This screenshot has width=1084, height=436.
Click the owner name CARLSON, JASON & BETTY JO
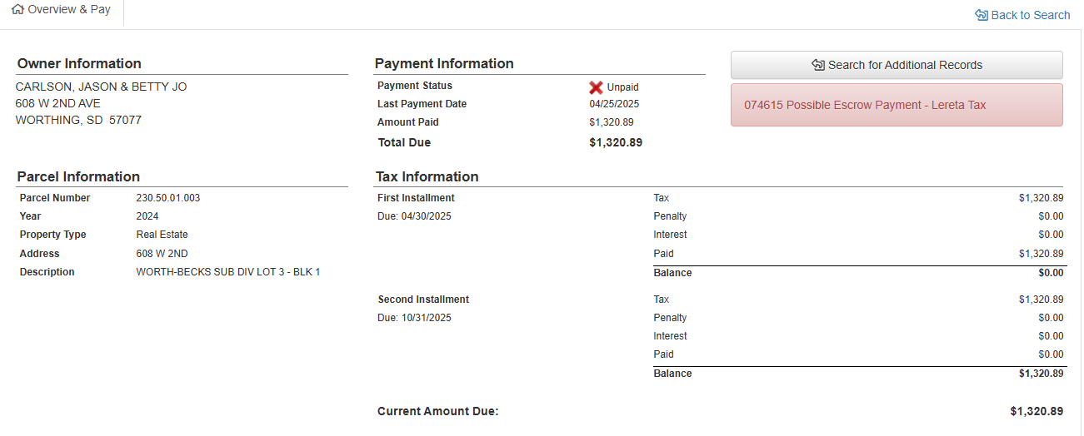(101, 87)
